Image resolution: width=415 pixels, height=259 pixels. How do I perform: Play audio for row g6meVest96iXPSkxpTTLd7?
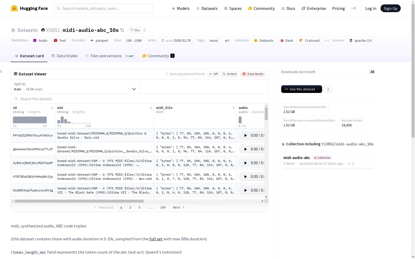coord(245,149)
